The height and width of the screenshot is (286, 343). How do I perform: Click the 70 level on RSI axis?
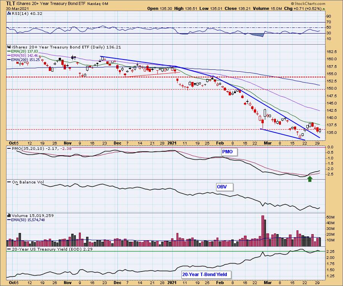(x=329, y=22)
